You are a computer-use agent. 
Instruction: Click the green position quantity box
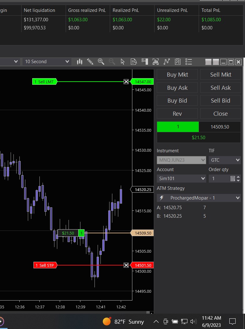(x=178, y=127)
